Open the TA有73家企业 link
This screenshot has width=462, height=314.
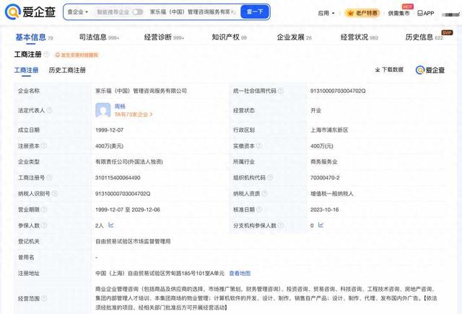[x=133, y=115]
